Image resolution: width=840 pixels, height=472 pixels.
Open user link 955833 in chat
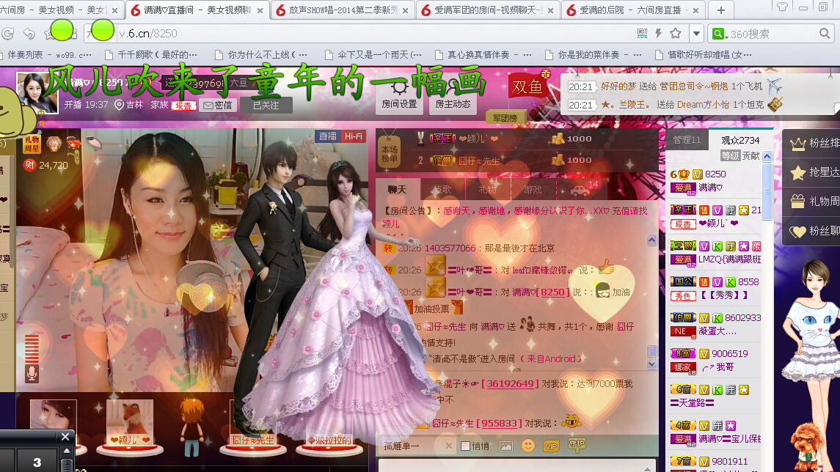click(x=499, y=424)
